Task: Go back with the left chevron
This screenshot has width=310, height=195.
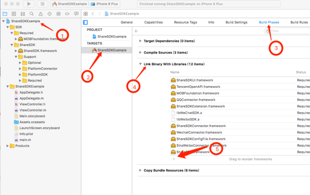Action: coord(93,14)
